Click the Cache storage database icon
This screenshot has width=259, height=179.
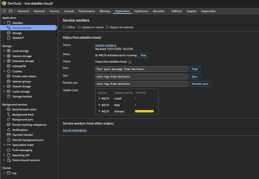point(9,91)
